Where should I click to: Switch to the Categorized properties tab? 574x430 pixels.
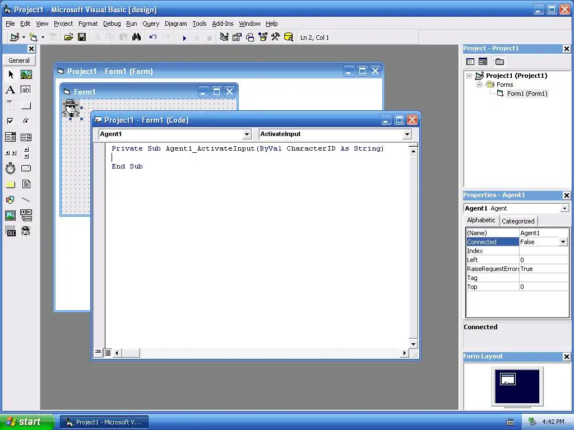click(x=518, y=221)
